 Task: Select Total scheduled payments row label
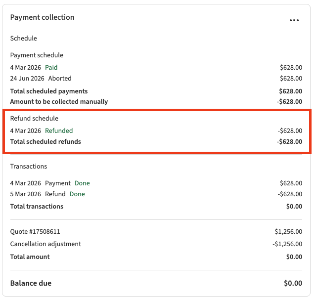pyautogui.click(x=49, y=91)
